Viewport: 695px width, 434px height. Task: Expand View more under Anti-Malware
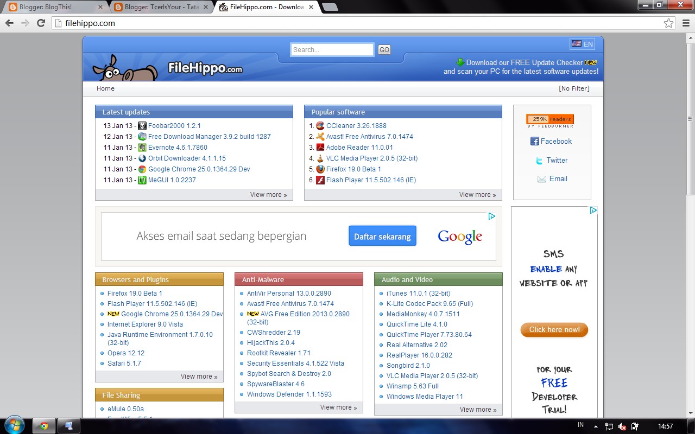click(338, 407)
